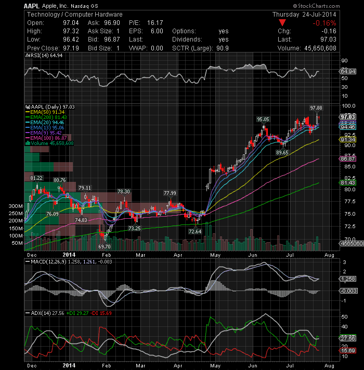Click the Low price 96.42
The height and width of the screenshot is (370, 364).
71,39
